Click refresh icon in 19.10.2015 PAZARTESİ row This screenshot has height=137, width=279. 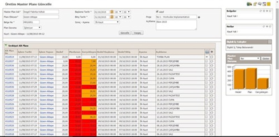coord(212,96)
